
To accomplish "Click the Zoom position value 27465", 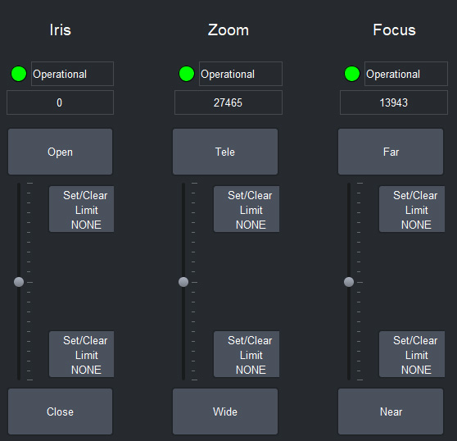I will click(228, 102).
